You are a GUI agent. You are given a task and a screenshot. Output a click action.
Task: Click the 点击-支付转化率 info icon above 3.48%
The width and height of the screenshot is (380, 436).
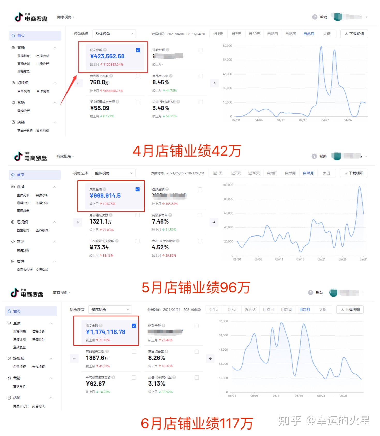tap(178, 102)
